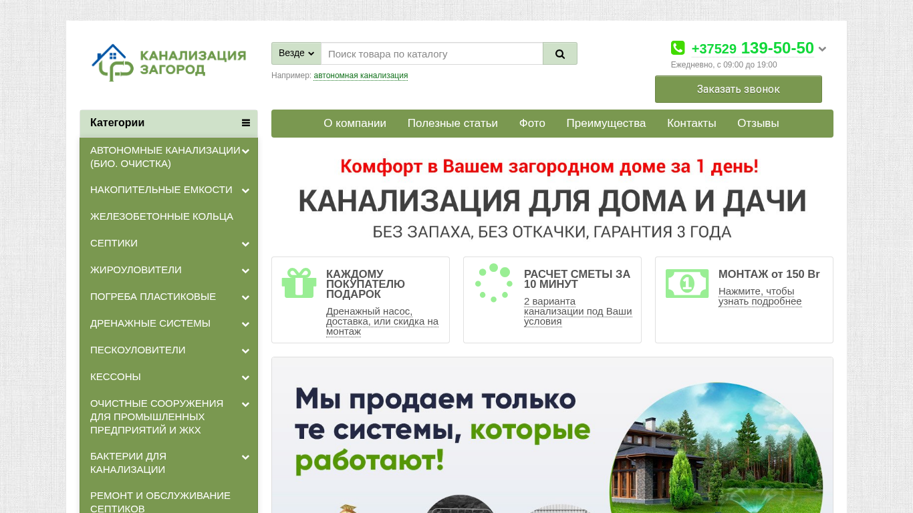Click the Канализация для дома и дачи headline
Viewport: 913px width, 513px height.
552,201
